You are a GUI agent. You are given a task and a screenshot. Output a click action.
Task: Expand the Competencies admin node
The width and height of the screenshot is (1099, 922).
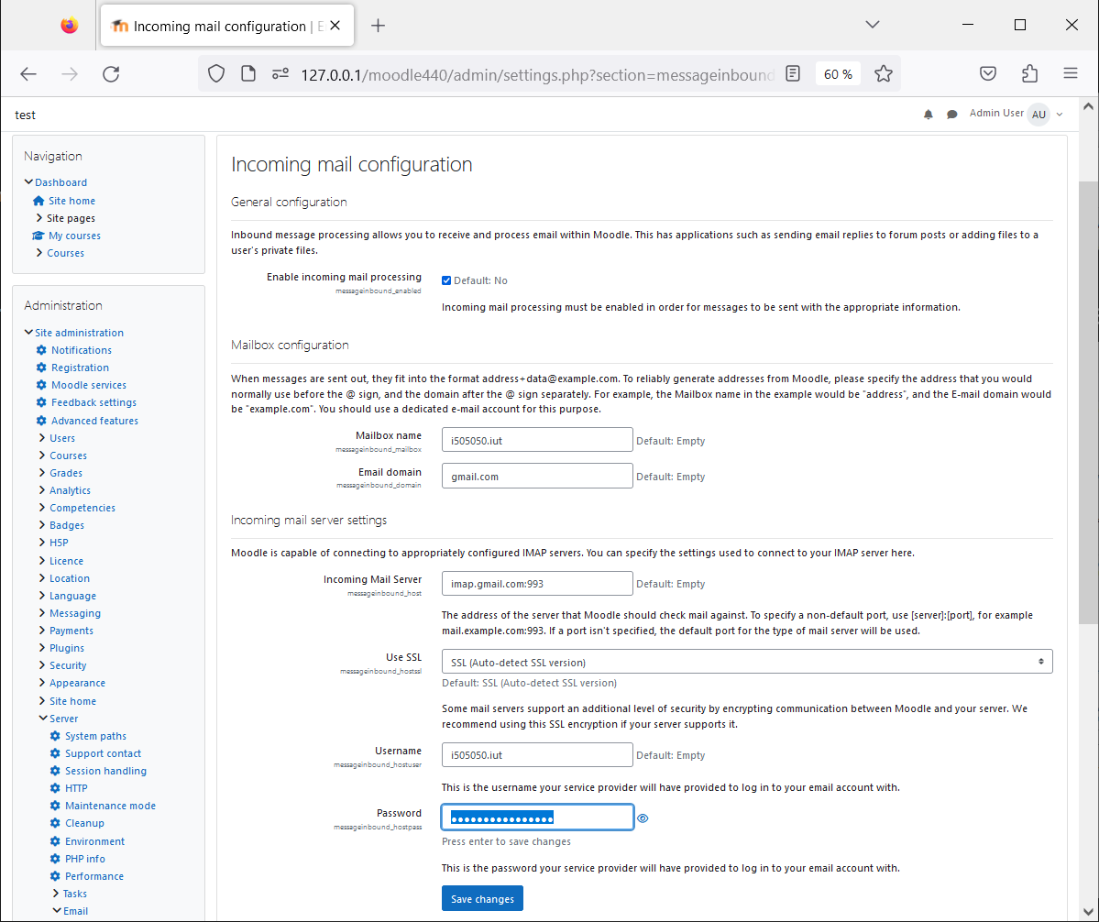click(x=42, y=507)
